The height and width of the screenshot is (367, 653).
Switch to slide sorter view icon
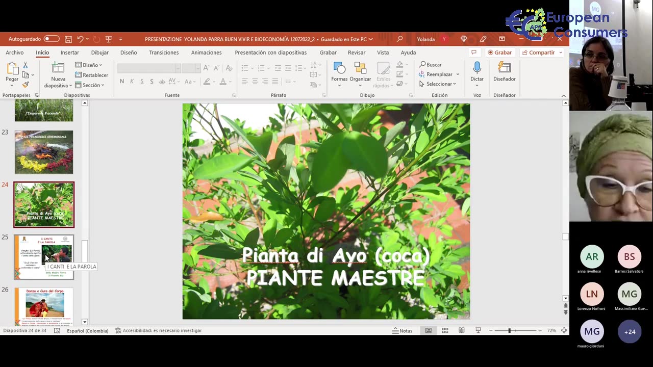445,330
